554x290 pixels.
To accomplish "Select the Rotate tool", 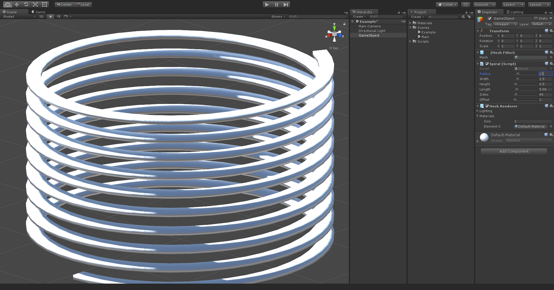I will pyautogui.click(x=26, y=4).
